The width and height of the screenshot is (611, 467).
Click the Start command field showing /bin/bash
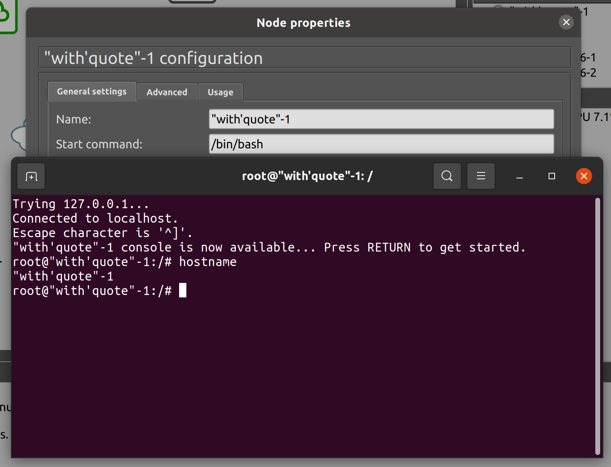point(381,144)
